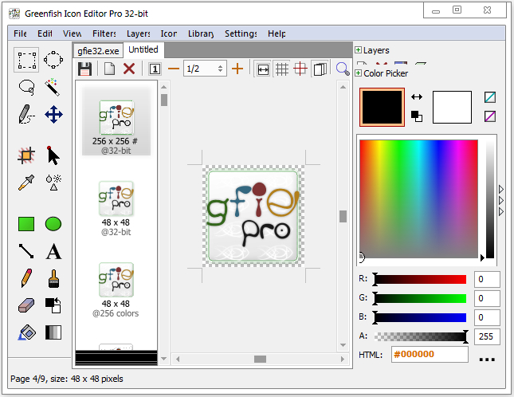Select the black foreground color swatch
This screenshot has width=514, height=397.
point(383,107)
